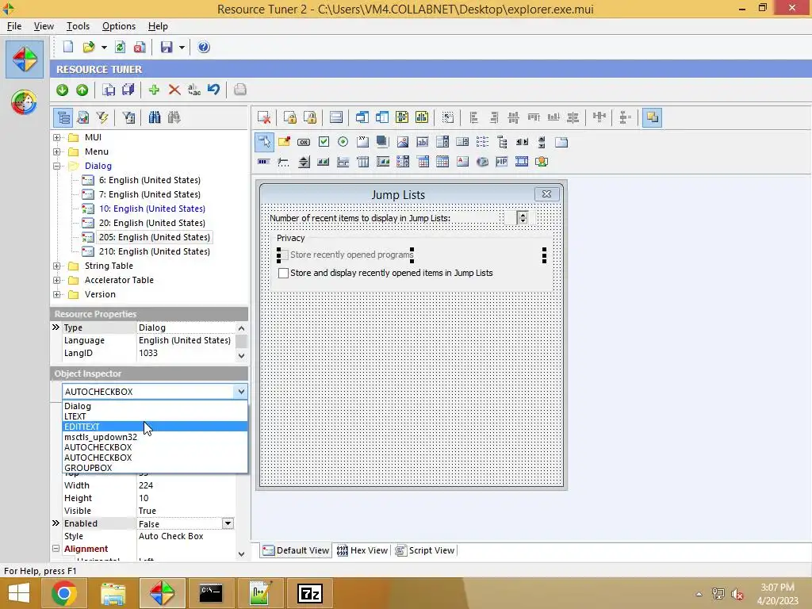Screen dimensions: 812x609
Task: Click the ab-ac Rename resource icon
Action: pos(194,90)
